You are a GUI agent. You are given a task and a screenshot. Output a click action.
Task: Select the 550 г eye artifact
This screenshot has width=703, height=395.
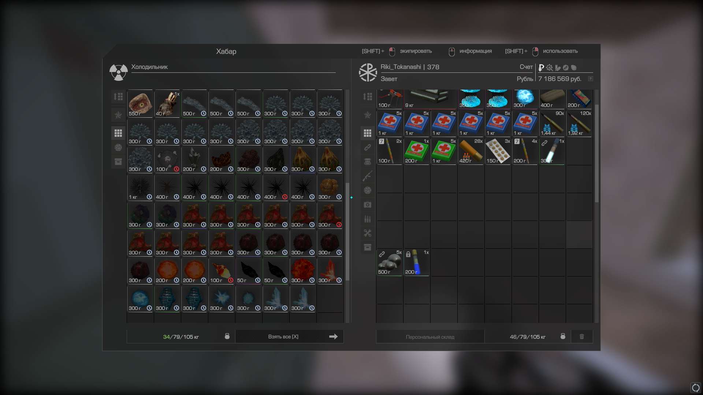click(140, 104)
